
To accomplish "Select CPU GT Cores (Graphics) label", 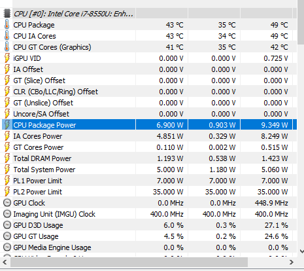I will [x=52, y=47].
